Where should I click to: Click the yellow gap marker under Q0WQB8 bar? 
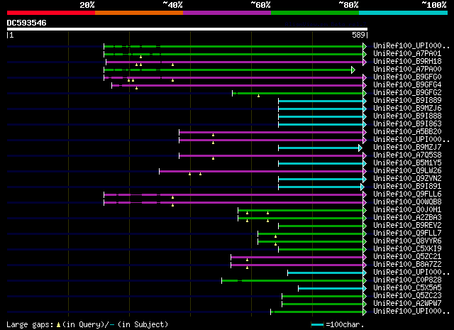tap(172, 205)
